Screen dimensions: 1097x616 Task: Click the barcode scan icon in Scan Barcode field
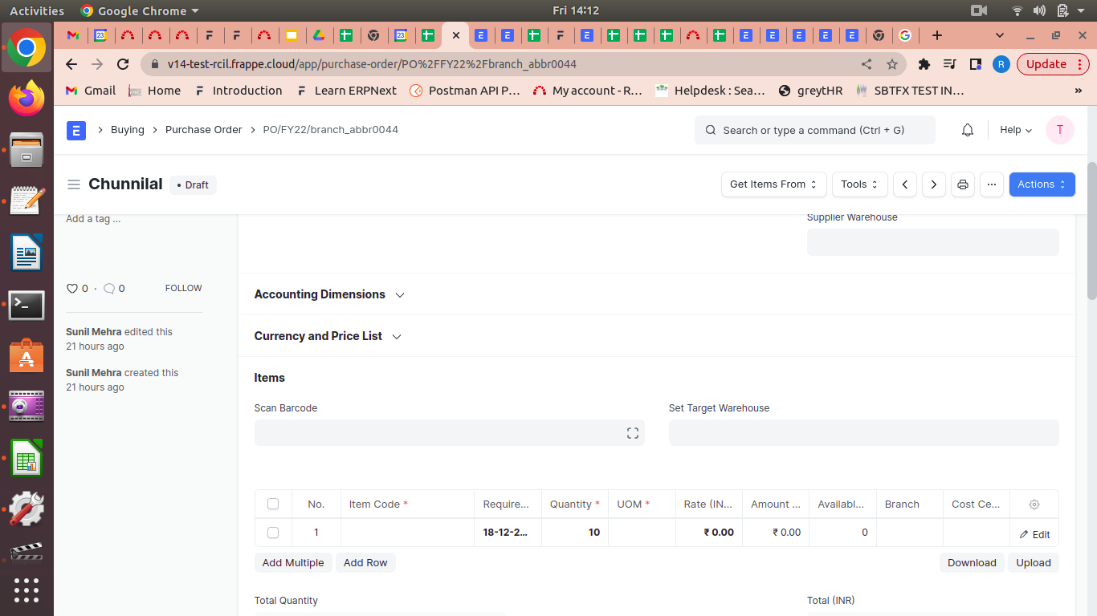pyautogui.click(x=632, y=432)
